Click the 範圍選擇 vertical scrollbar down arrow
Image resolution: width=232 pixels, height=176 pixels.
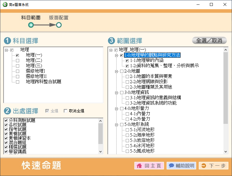coord(226,151)
